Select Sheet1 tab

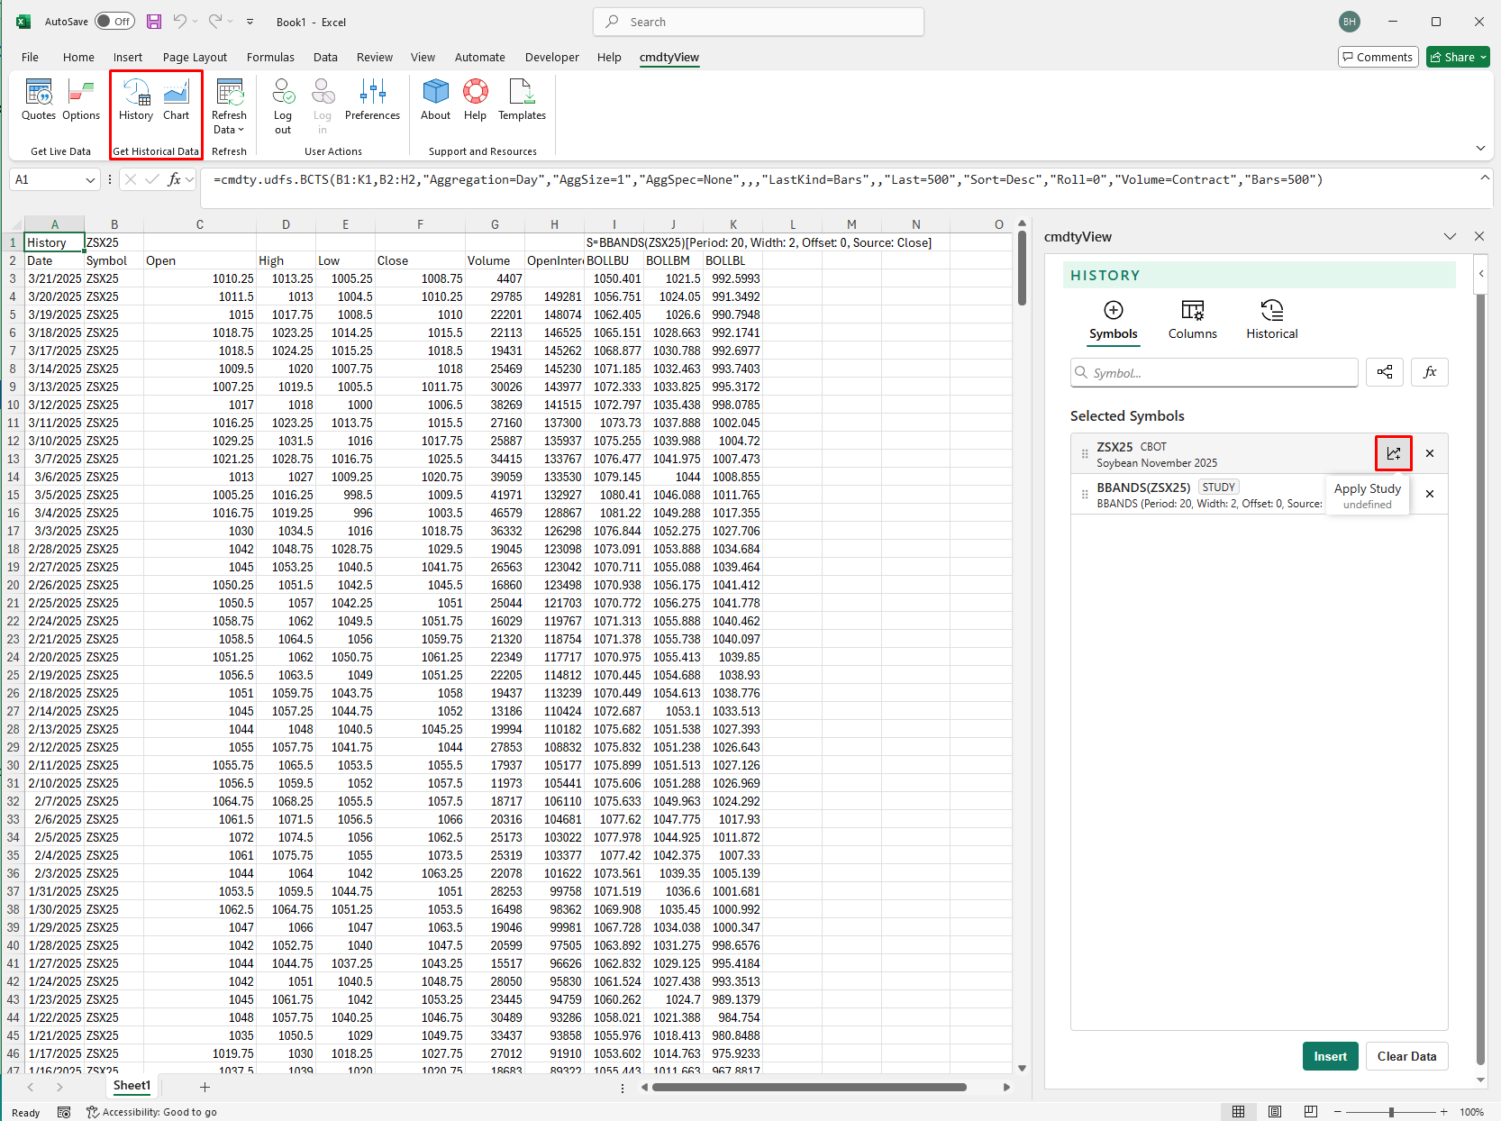tap(132, 1086)
